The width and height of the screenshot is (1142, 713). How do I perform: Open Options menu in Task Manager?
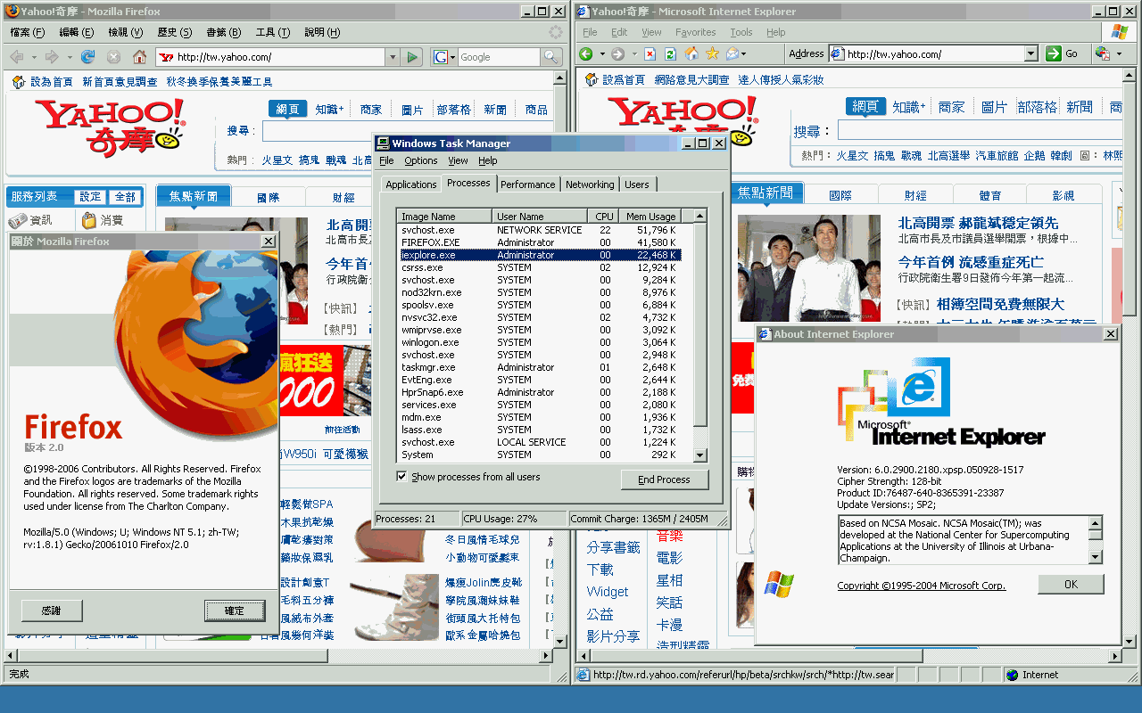pyautogui.click(x=420, y=160)
